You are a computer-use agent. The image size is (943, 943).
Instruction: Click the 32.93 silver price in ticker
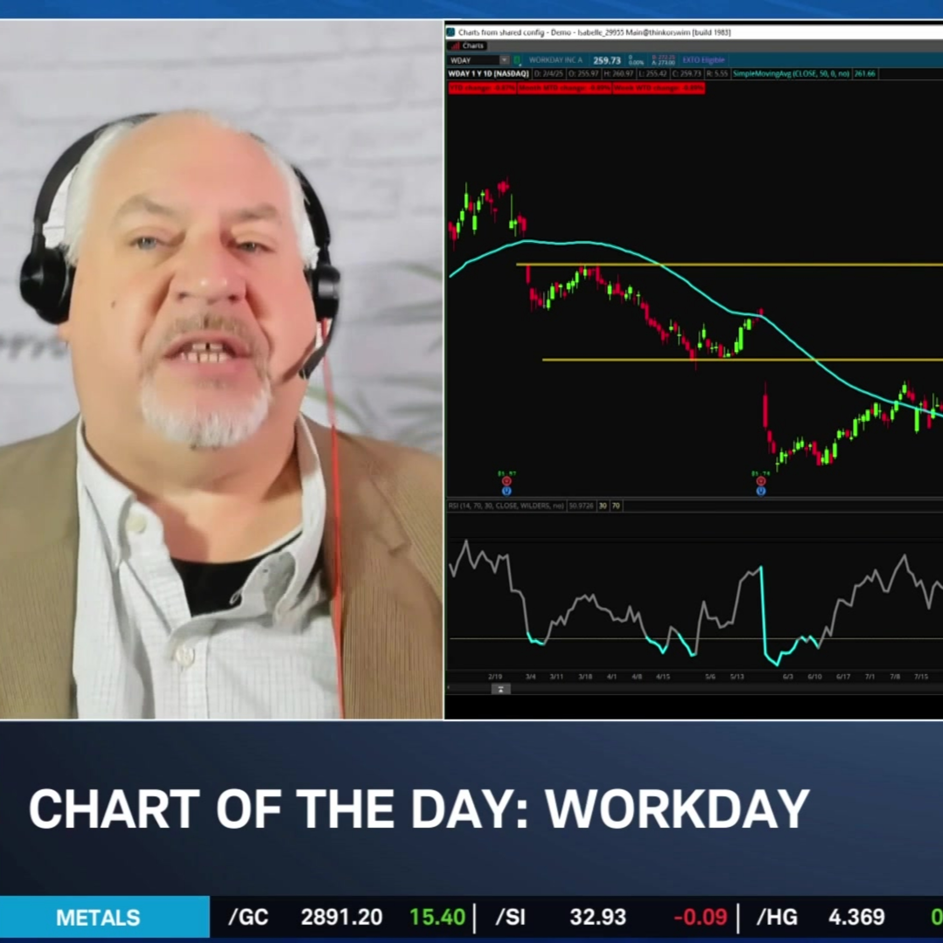pyautogui.click(x=598, y=918)
